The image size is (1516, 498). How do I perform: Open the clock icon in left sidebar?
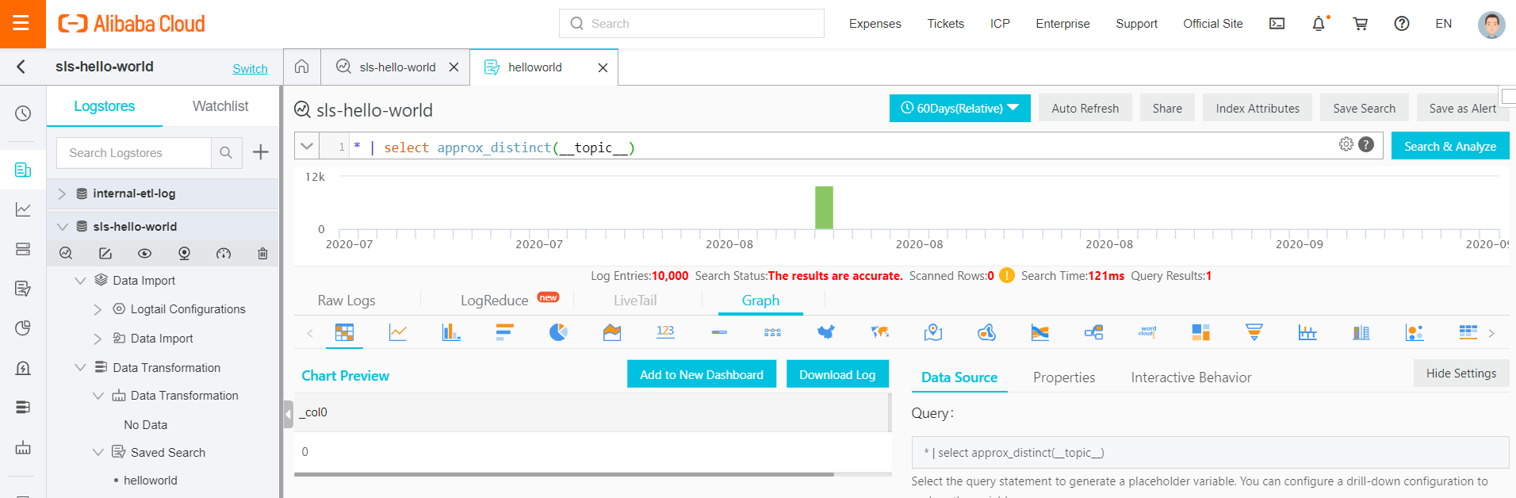(23, 113)
